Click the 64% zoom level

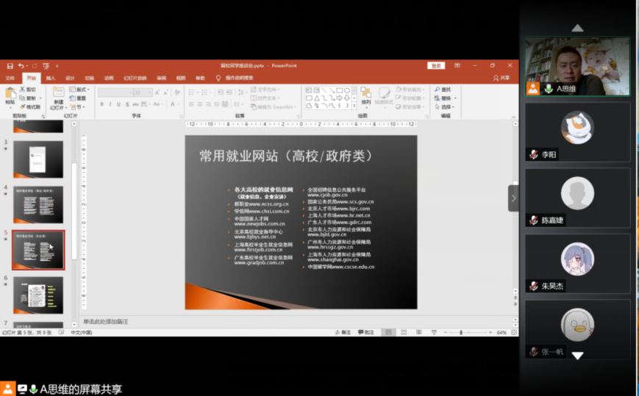coord(501,333)
